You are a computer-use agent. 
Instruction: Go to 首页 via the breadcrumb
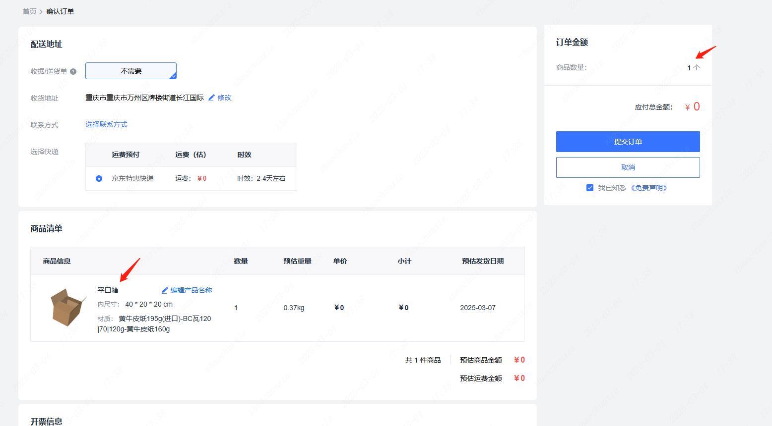[29, 11]
